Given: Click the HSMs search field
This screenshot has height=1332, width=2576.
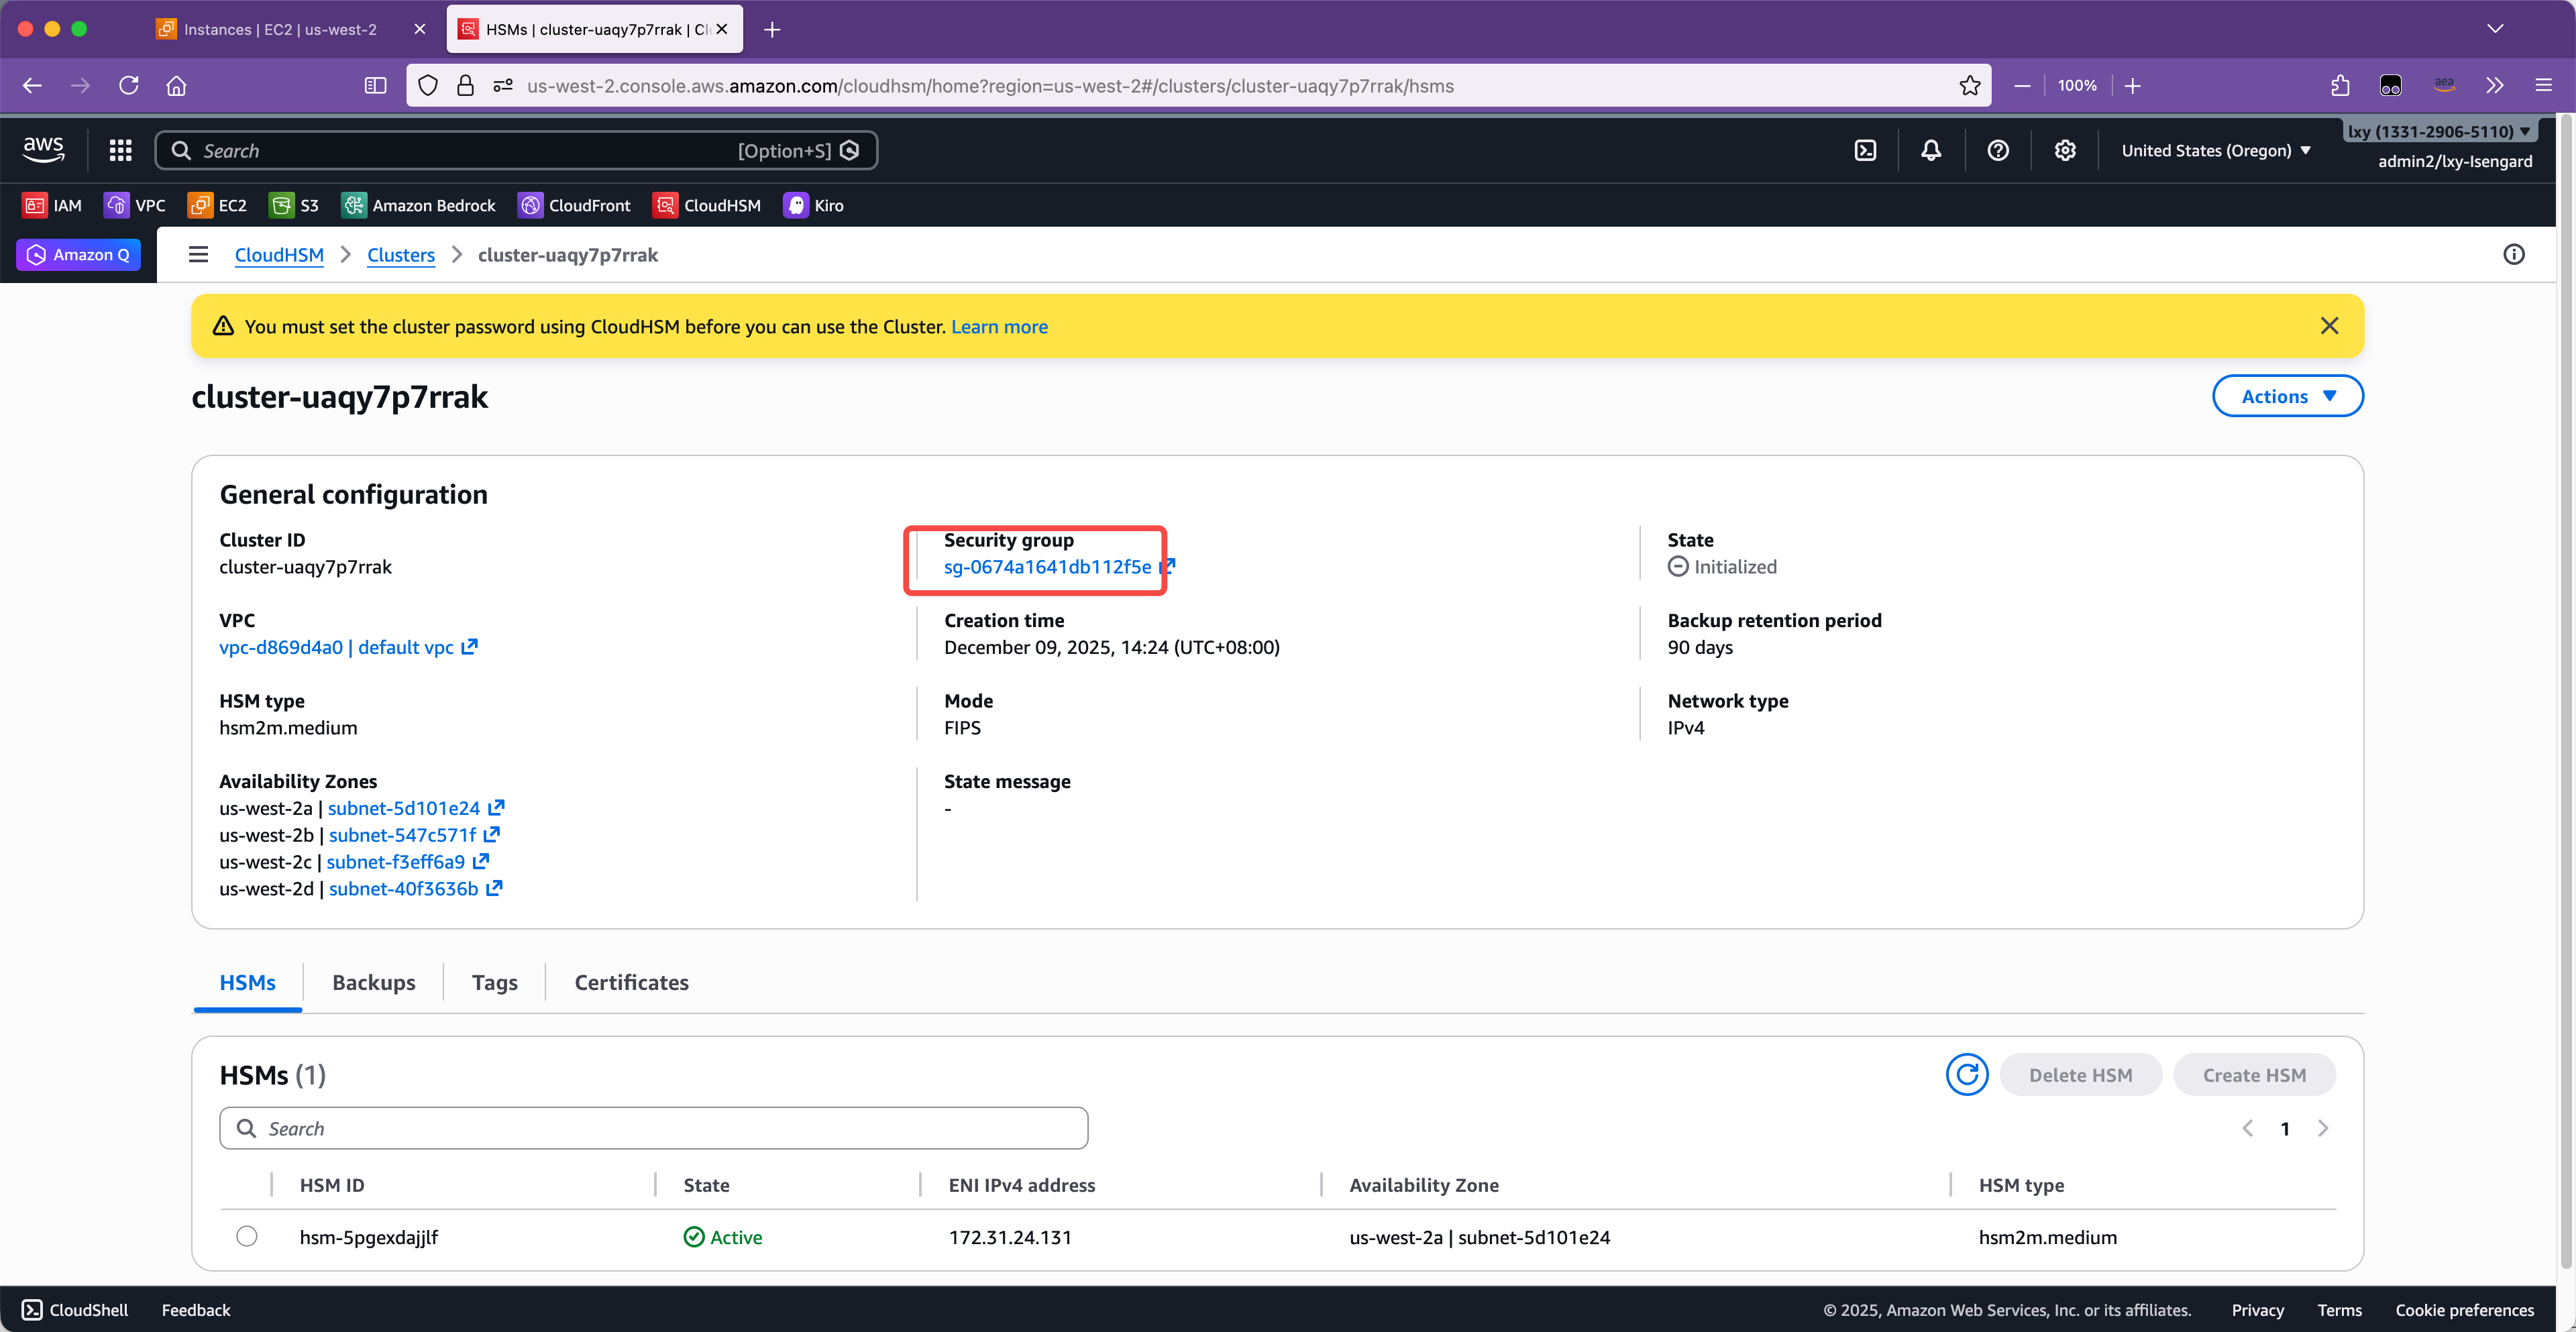Looking at the screenshot, I should tap(653, 1128).
